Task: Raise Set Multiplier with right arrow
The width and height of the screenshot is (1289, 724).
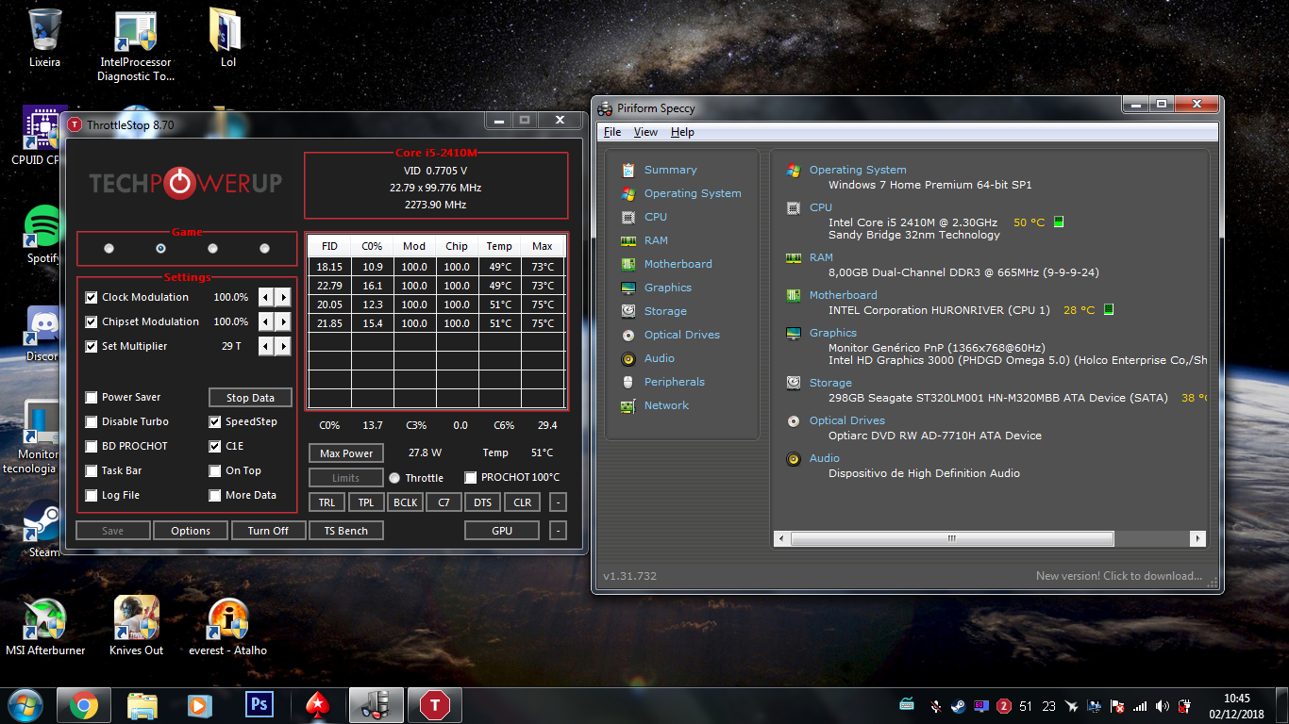Action: point(283,346)
